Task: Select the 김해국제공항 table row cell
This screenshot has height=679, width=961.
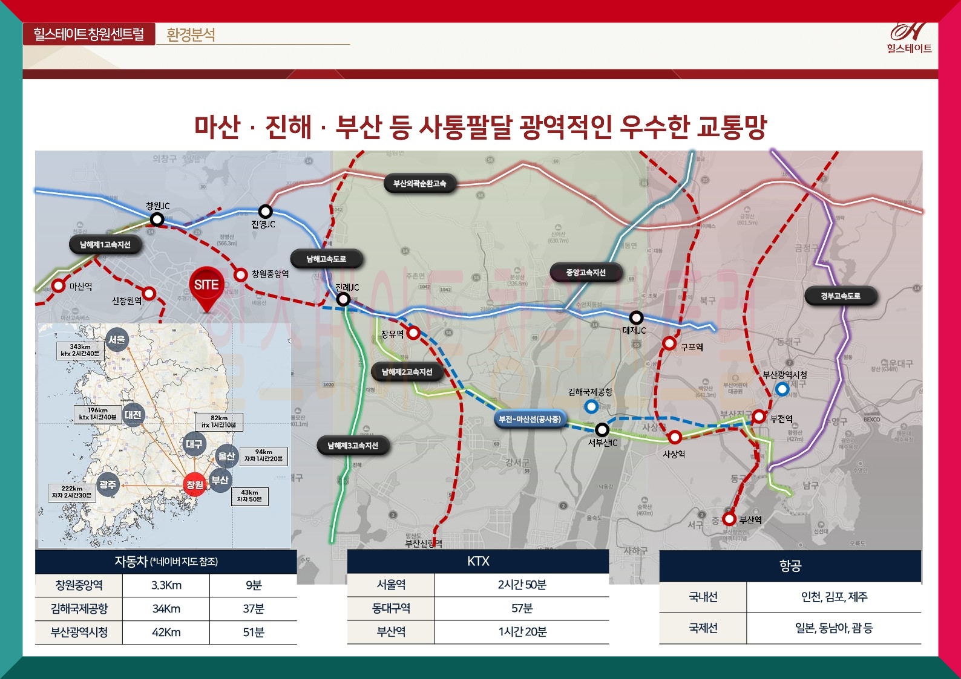Action: pos(79,609)
